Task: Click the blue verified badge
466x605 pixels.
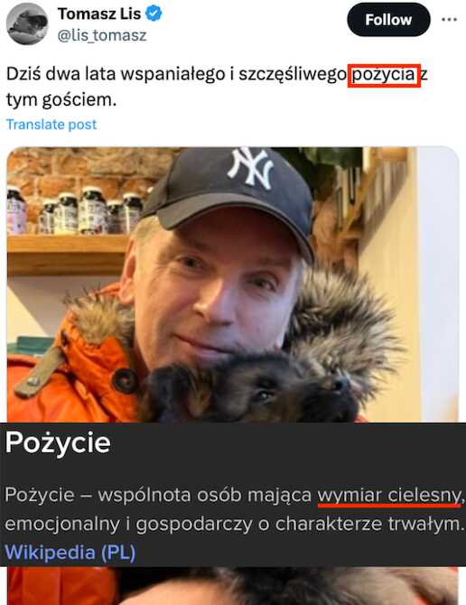Action: tap(154, 14)
